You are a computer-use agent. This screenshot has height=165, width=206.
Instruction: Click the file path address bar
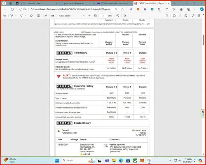click(71, 9)
